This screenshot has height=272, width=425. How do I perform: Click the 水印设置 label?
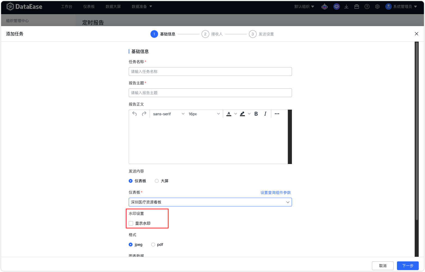click(136, 214)
